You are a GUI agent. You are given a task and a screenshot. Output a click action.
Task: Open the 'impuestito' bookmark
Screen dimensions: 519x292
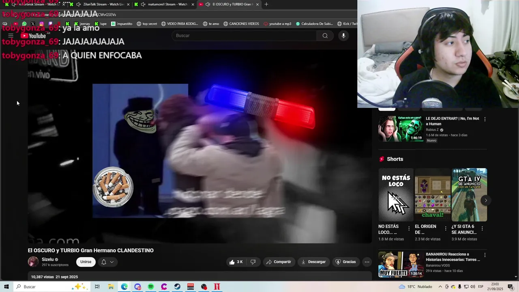(122, 24)
